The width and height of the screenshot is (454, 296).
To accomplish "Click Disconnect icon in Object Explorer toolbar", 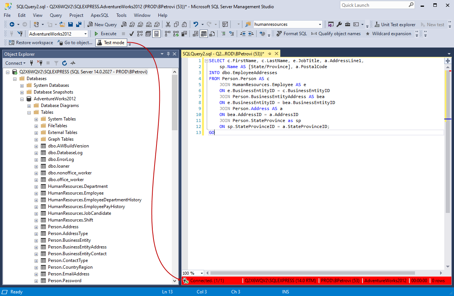I will pos(40,63).
